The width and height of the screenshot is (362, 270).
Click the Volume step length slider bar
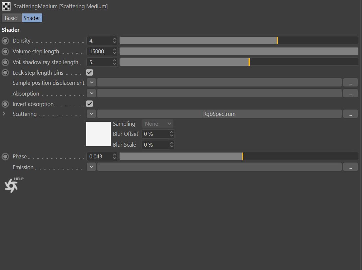click(x=239, y=51)
